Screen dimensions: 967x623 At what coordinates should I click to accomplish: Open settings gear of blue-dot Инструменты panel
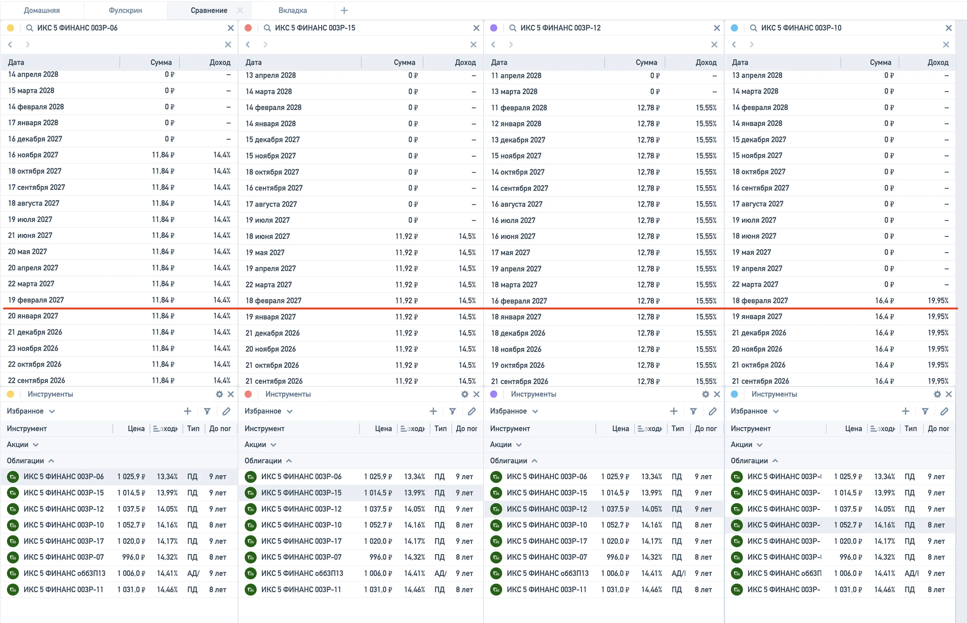tap(937, 394)
